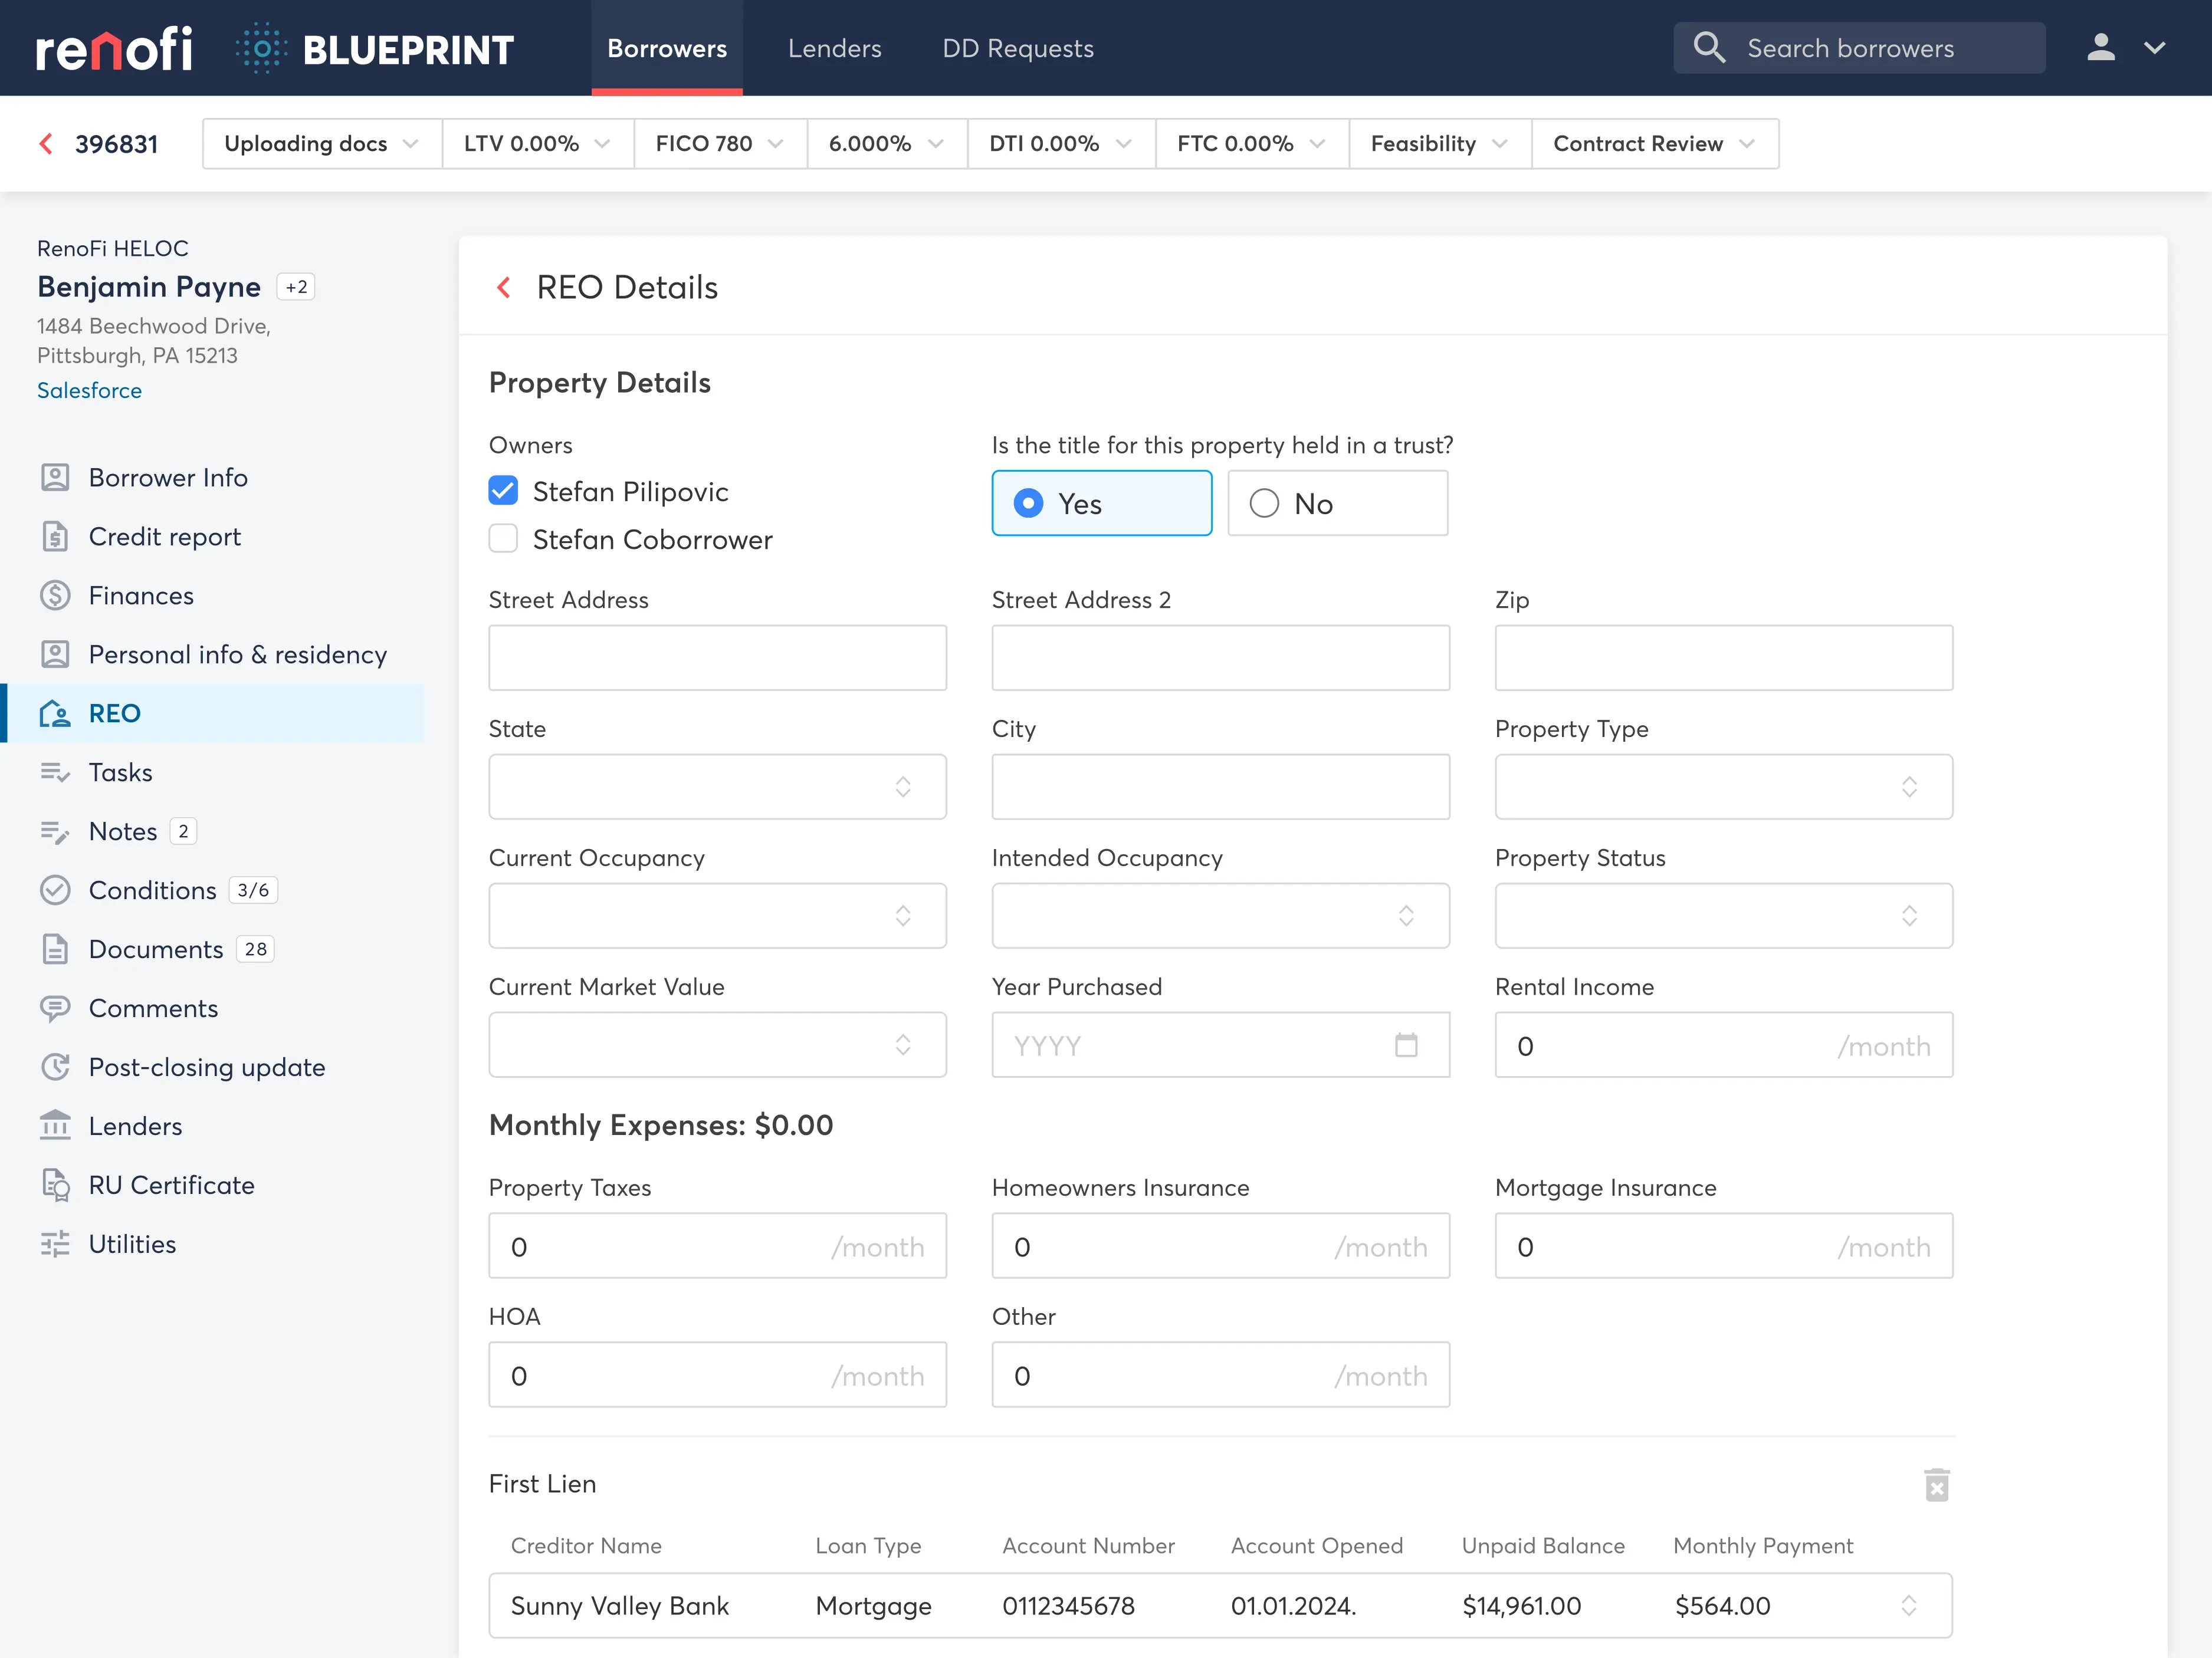
Task: Open calendar icon in Year Purchased
Action: [1406, 1045]
